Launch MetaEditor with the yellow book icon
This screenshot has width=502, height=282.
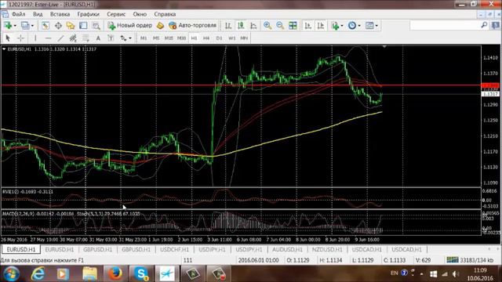pos(160,26)
